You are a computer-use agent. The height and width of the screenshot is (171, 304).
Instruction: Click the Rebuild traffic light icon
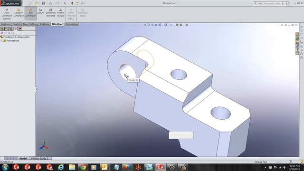pos(72,3)
